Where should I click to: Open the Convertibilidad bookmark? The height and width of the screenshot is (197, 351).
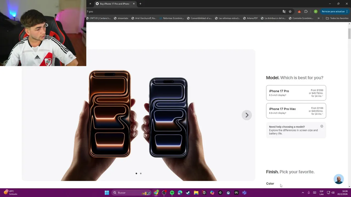199,18
